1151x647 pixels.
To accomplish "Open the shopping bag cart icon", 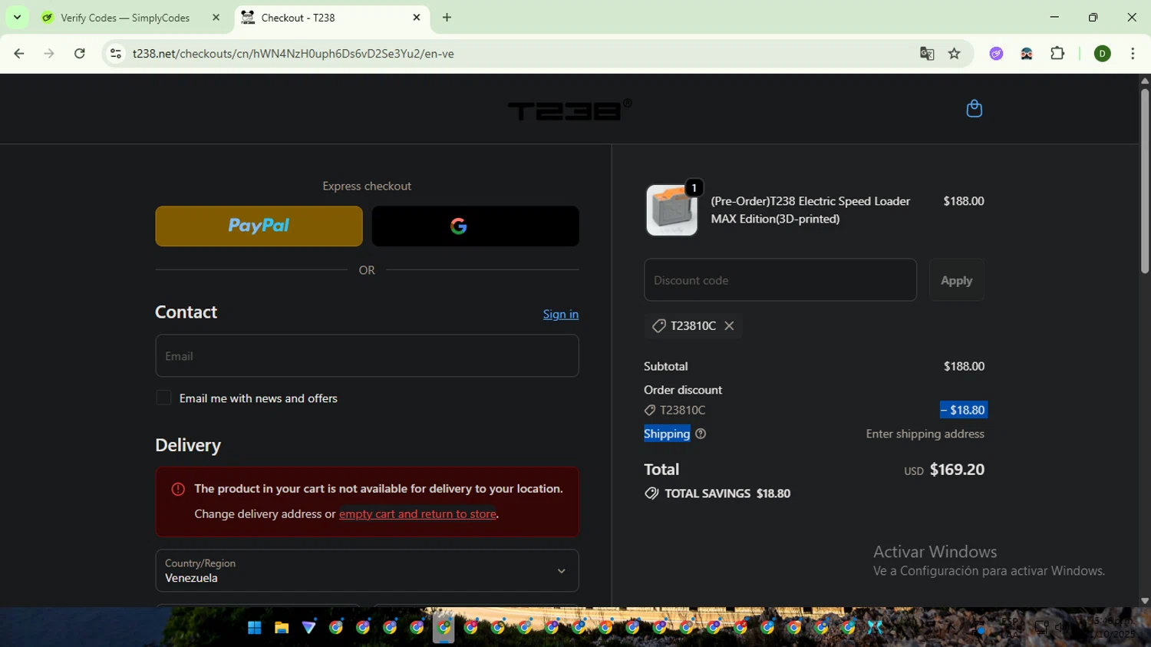I will pyautogui.click(x=974, y=108).
